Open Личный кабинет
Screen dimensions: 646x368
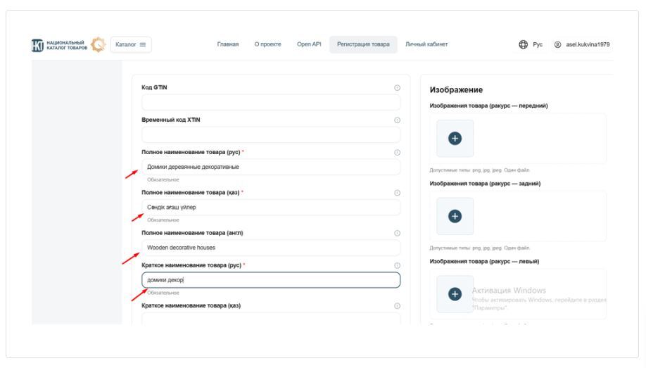coord(427,44)
